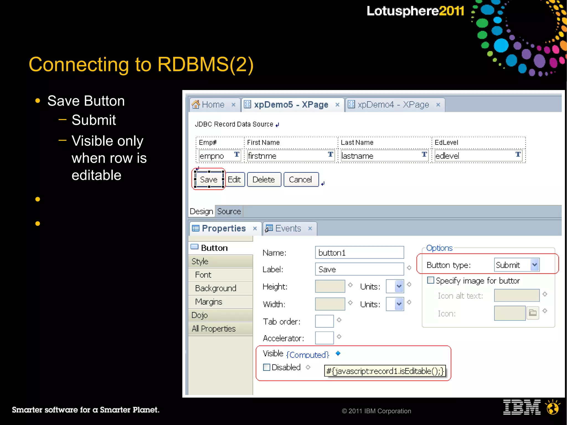Click the Height input field
The height and width of the screenshot is (425, 567).
click(330, 286)
